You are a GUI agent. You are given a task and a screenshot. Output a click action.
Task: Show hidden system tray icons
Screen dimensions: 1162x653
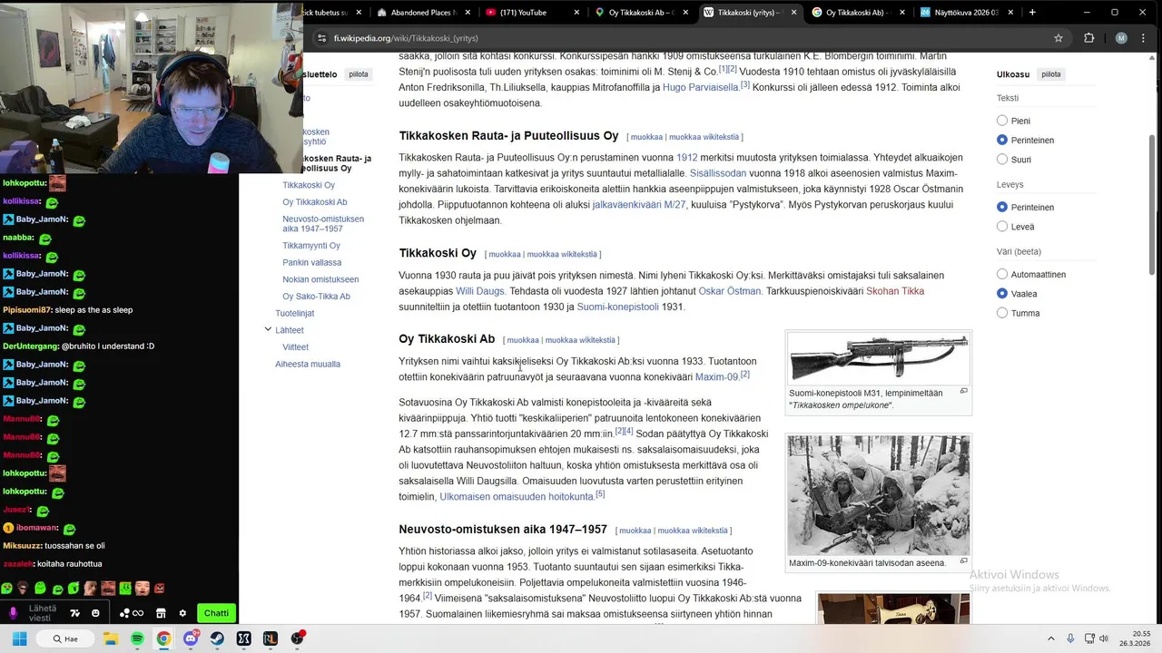point(1051,638)
